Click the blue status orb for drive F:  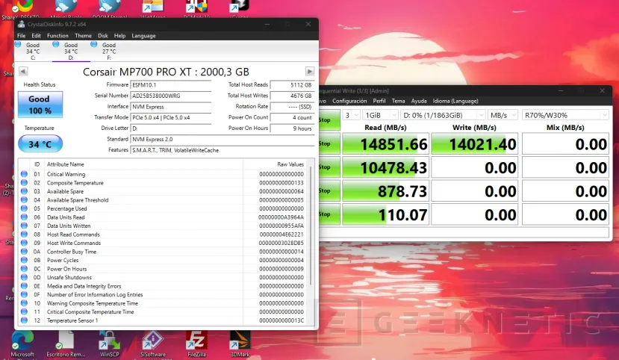pyautogui.click(x=94, y=44)
